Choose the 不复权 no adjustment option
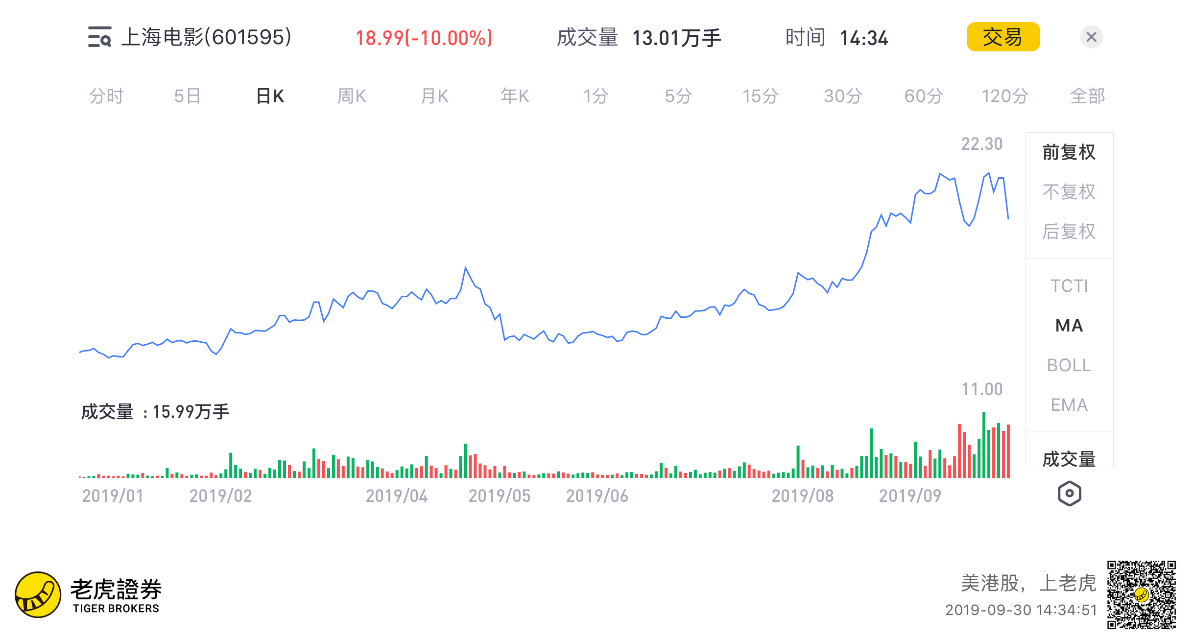Image resolution: width=1193 pixels, height=639 pixels. tap(1069, 192)
